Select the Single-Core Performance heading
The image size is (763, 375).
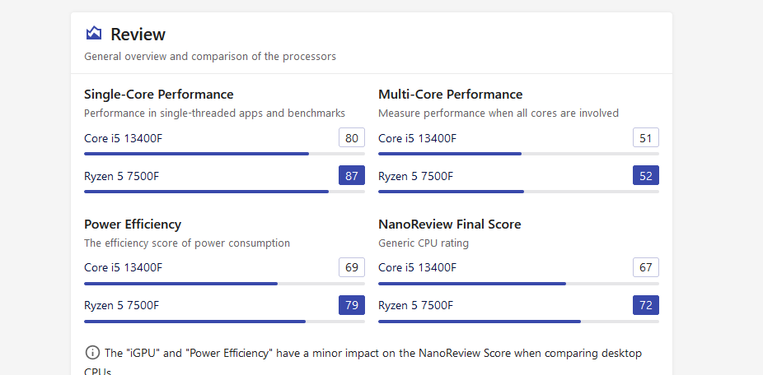[158, 95]
